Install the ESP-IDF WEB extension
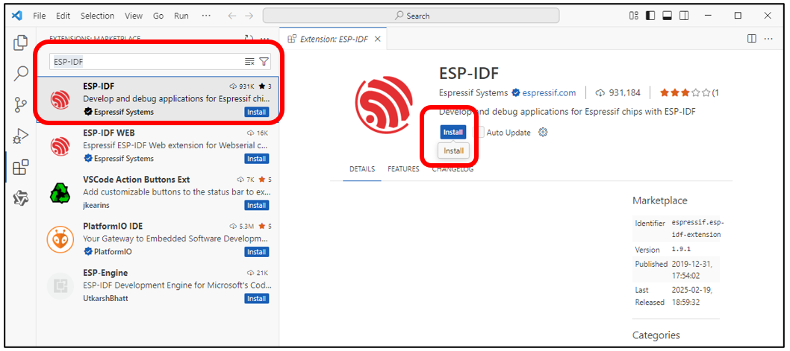 pyautogui.click(x=256, y=159)
